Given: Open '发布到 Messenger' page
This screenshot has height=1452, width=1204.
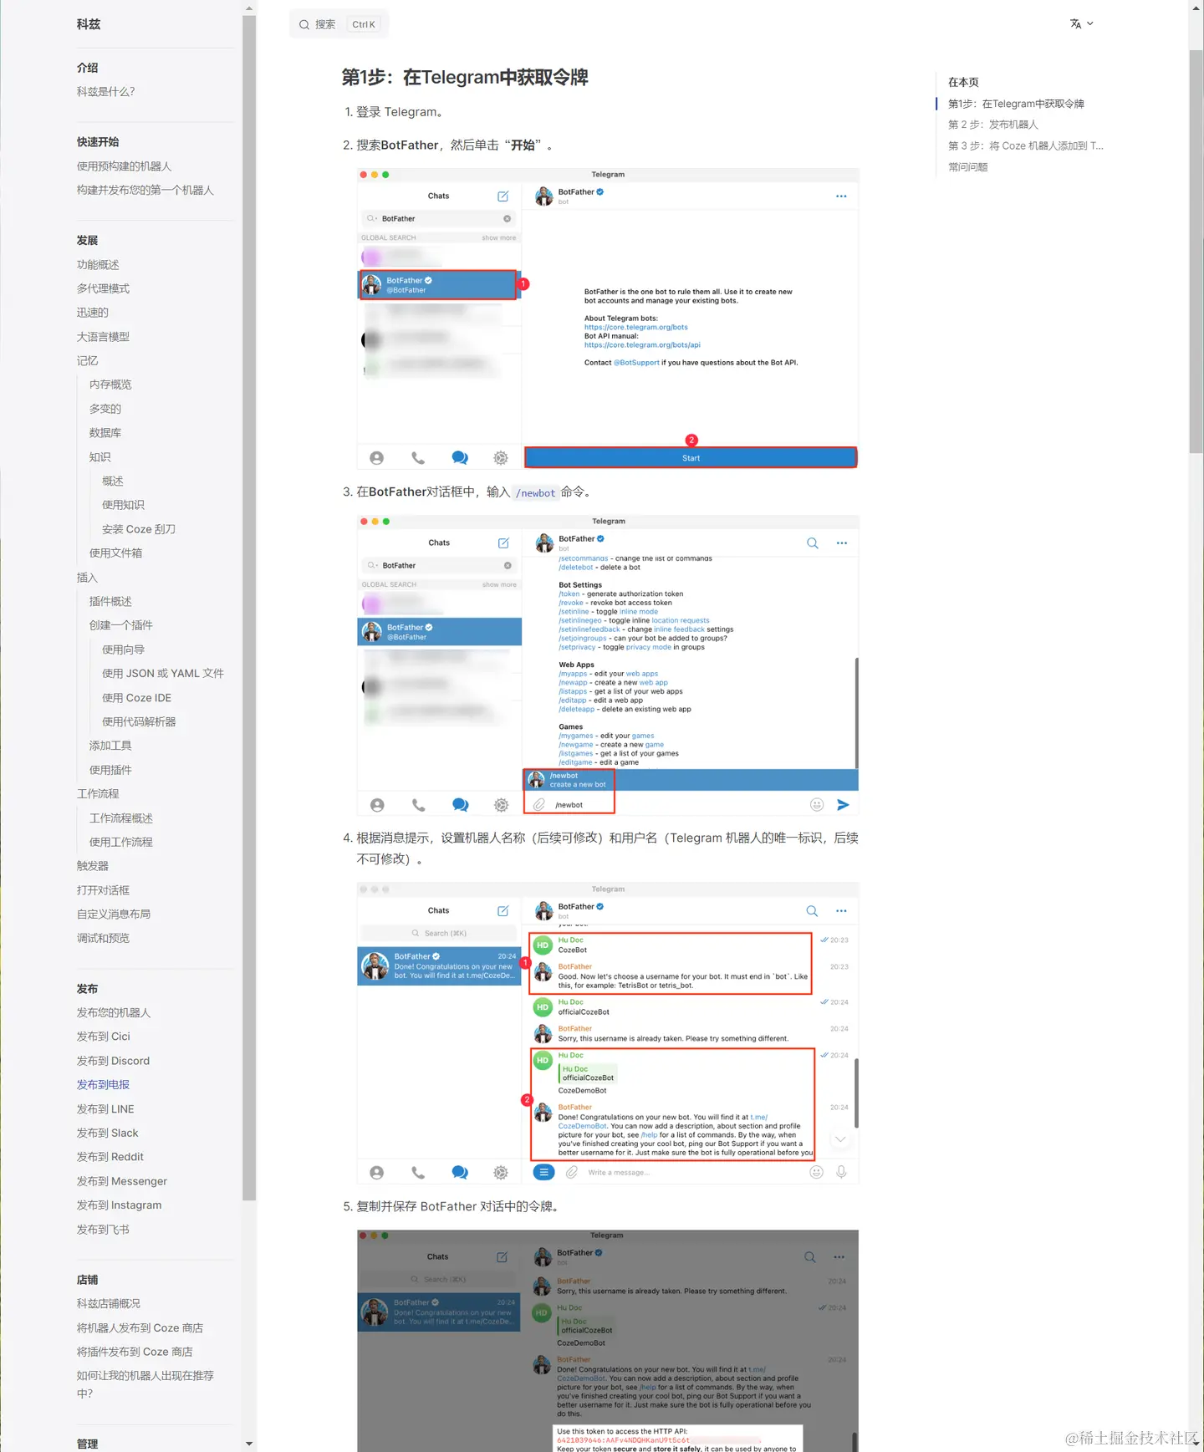Looking at the screenshot, I should [122, 1181].
